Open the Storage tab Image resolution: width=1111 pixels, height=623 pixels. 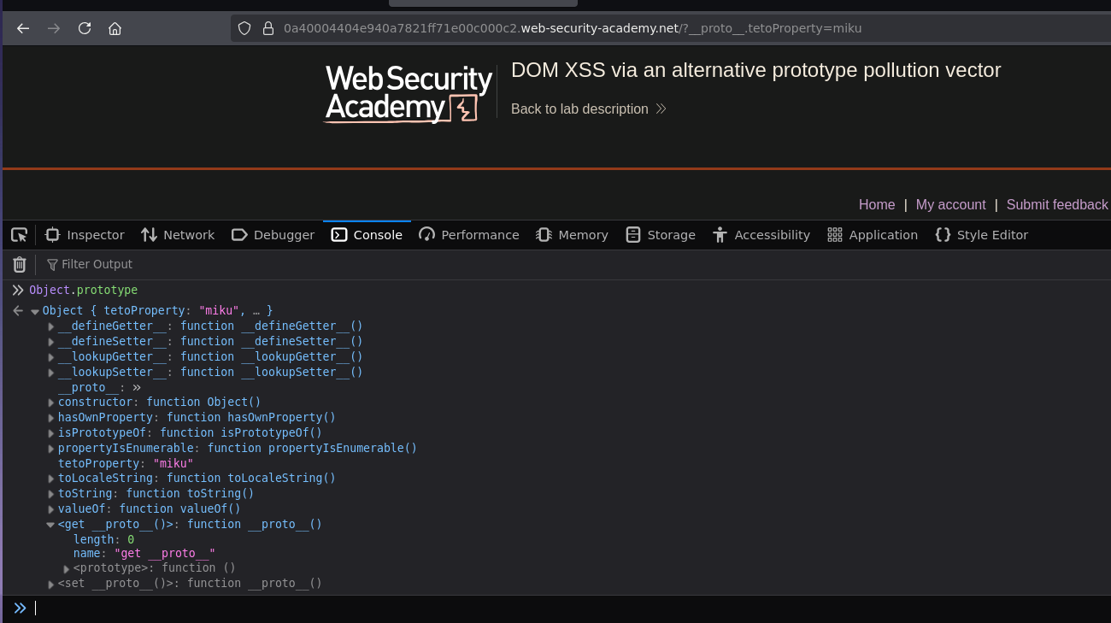tap(660, 235)
